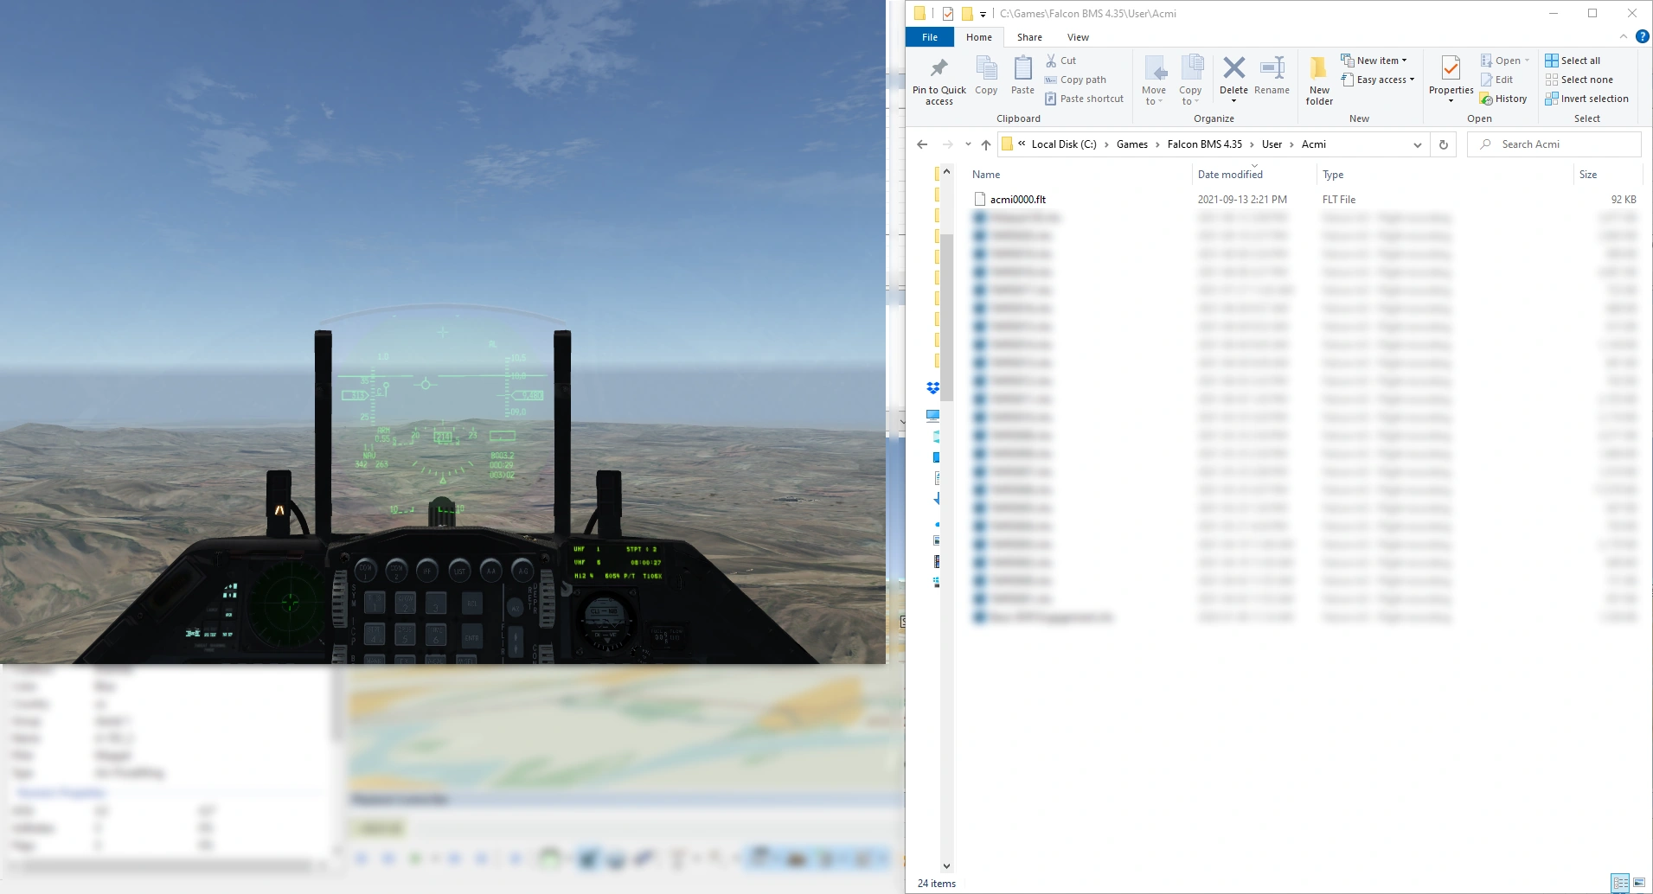Screen dimensions: 1653x894
Task: Collapse the ribbon with the chevron
Action: pos(1623,36)
